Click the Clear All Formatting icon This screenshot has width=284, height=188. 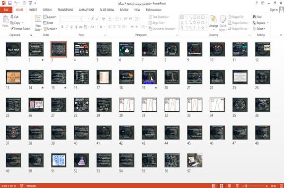click(103, 19)
